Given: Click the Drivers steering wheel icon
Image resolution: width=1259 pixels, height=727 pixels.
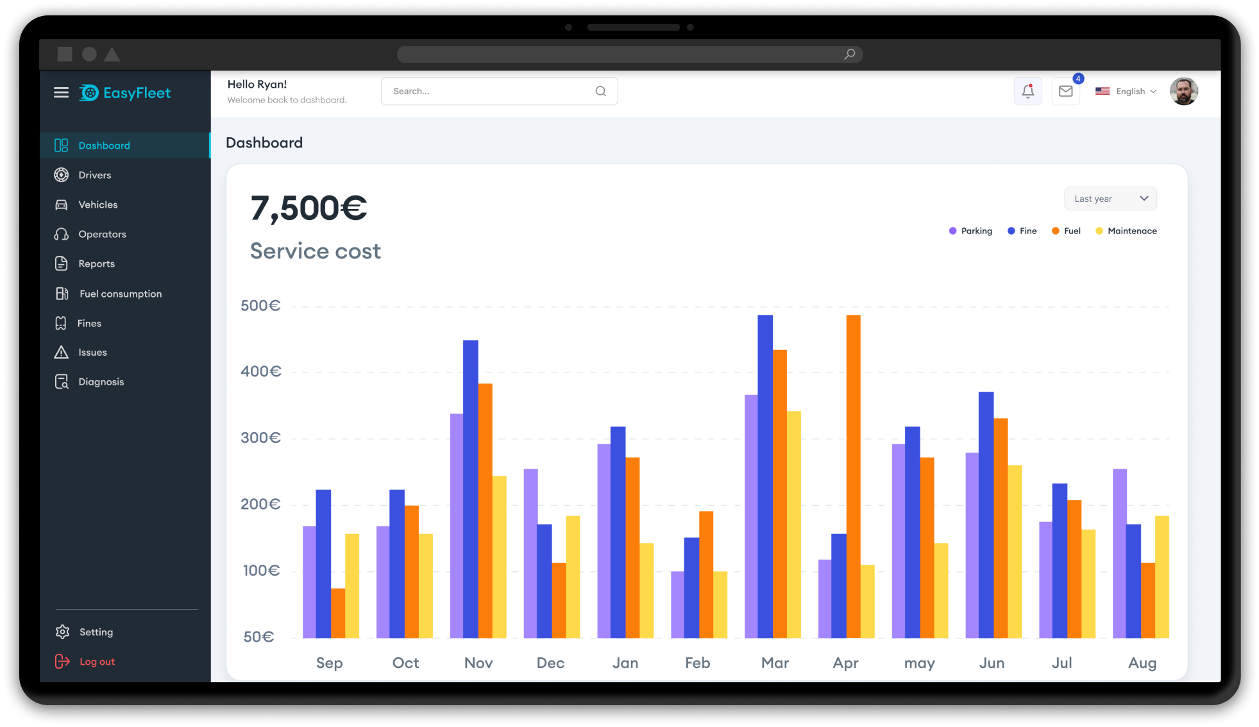Looking at the screenshot, I should pyautogui.click(x=62, y=175).
